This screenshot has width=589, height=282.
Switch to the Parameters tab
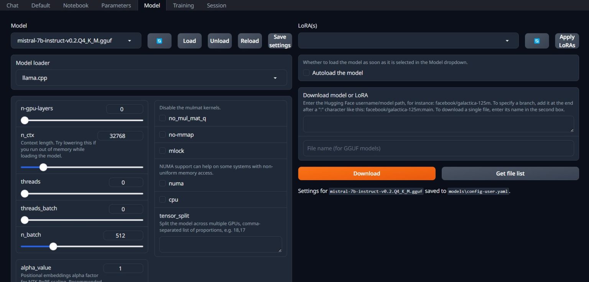tap(116, 5)
